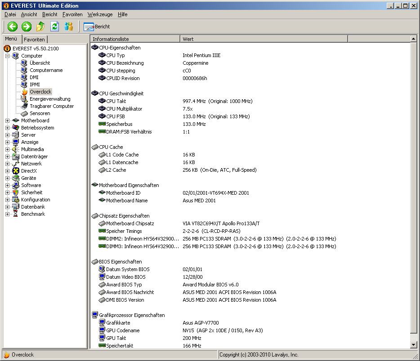The width and height of the screenshot is (420, 361).
Task: Click the Server icon in tree
Action: (16, 135)
